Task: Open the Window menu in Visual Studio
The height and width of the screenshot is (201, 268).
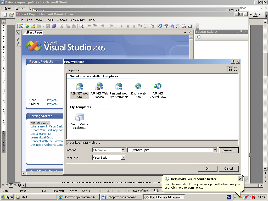Action: tap(62, 20)
